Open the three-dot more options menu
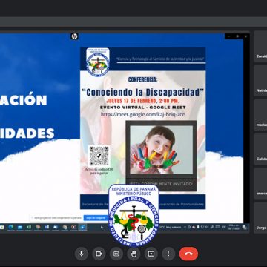Screen dimensions: 267x267 168,254
